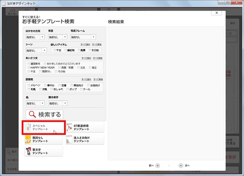The width and height of the screenshot is (244, 176).
Task: Expand the 写真フレーム dropdown
Action: [83, 37]
